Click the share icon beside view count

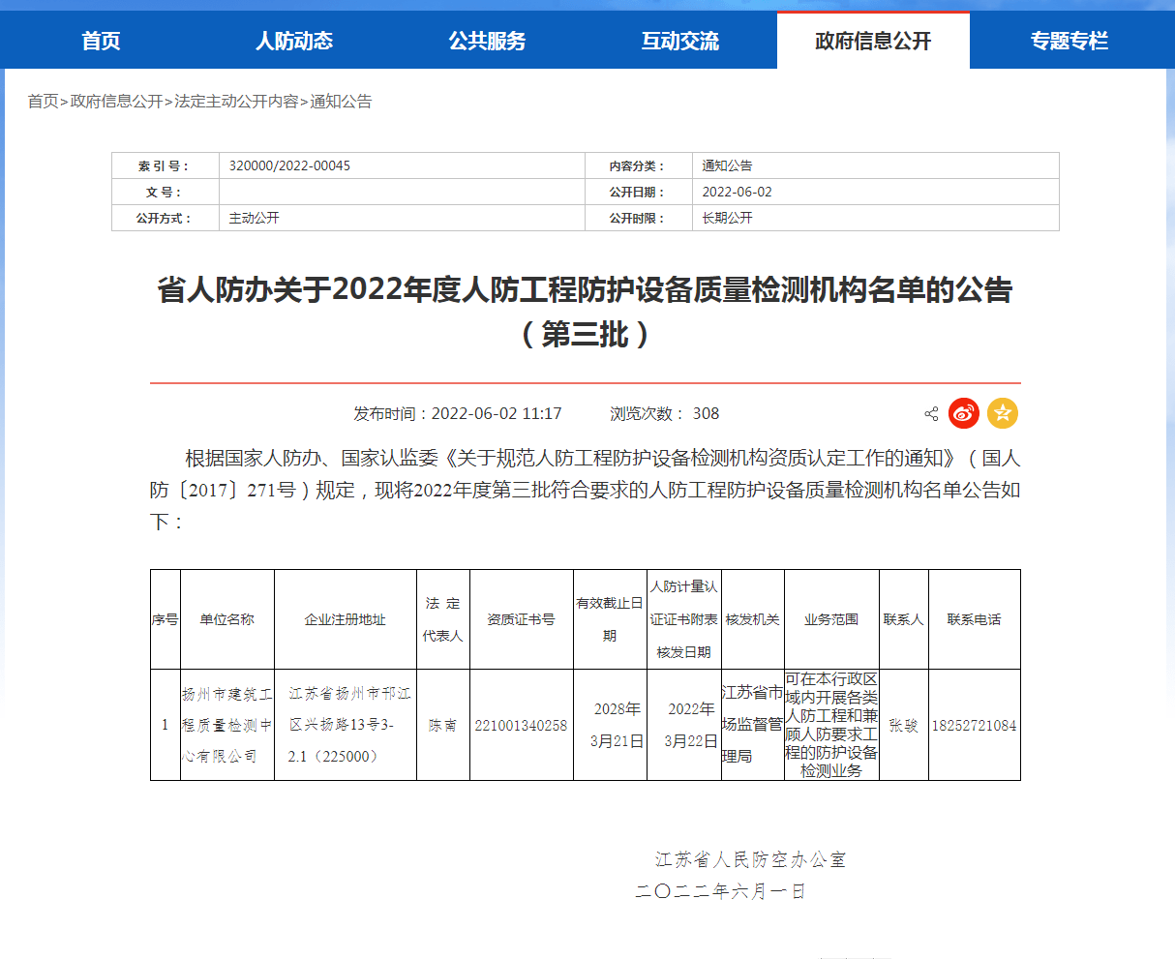click(x=931, y=414)
